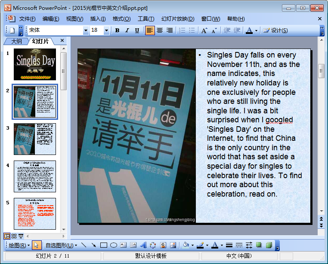Viewport: 328px width, 264px height.
Task: Open the 工具(T) menu
Action: coord(146,19)
